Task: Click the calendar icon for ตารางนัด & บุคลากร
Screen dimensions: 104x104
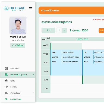Action: coord(6,75)
